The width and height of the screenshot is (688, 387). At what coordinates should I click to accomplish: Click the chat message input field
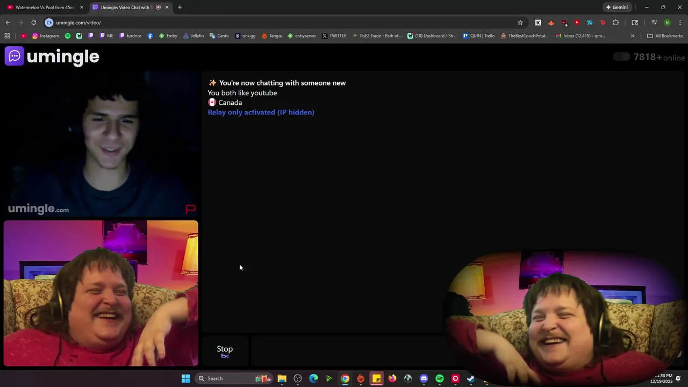click(347, 351)
